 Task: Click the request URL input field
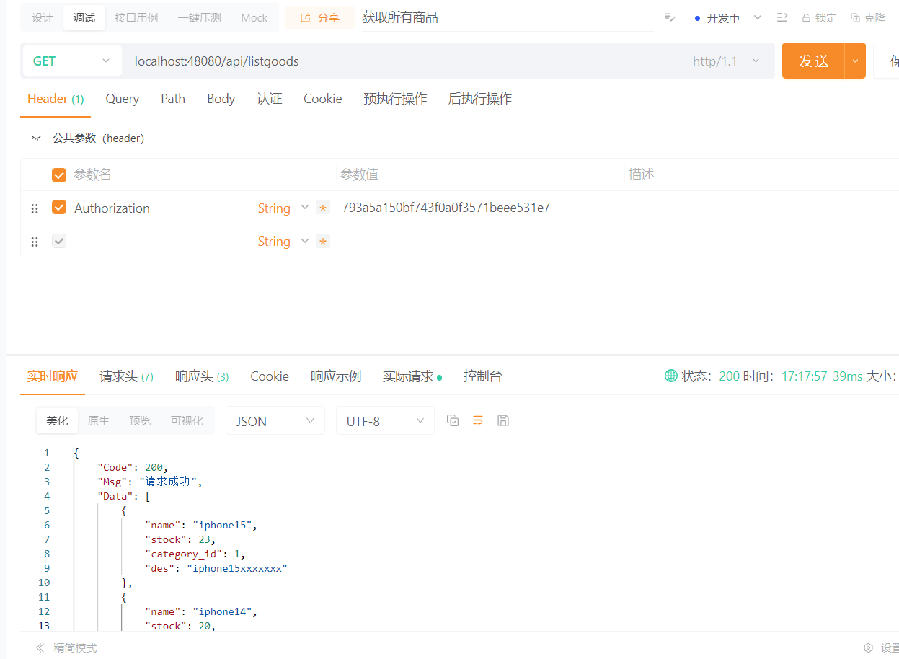point(404,61)
